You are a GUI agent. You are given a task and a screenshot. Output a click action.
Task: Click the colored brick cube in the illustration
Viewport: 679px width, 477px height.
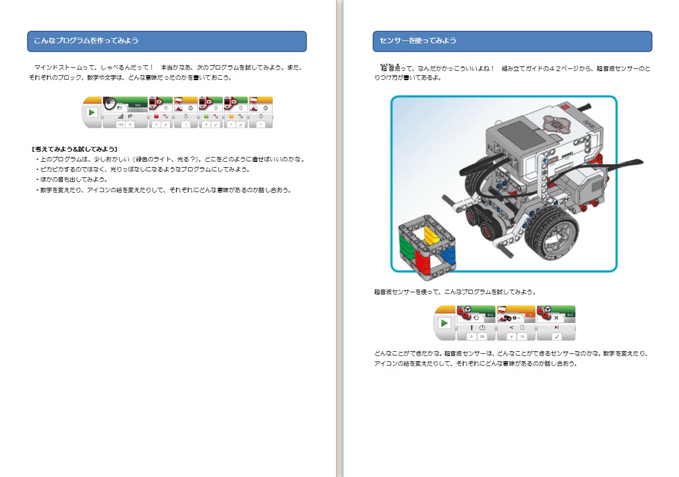(427, 247)
